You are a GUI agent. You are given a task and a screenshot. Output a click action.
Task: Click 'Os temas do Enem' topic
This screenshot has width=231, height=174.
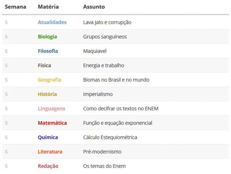[x=104, y=166]
